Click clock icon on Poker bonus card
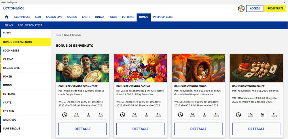 [x=238, y=115]
